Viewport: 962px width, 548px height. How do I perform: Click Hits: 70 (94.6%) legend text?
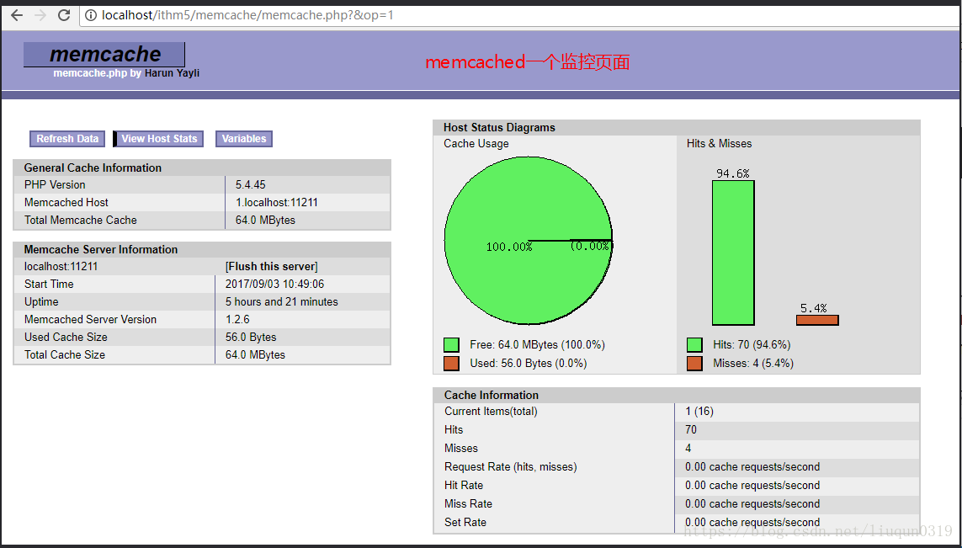[752, 345]
